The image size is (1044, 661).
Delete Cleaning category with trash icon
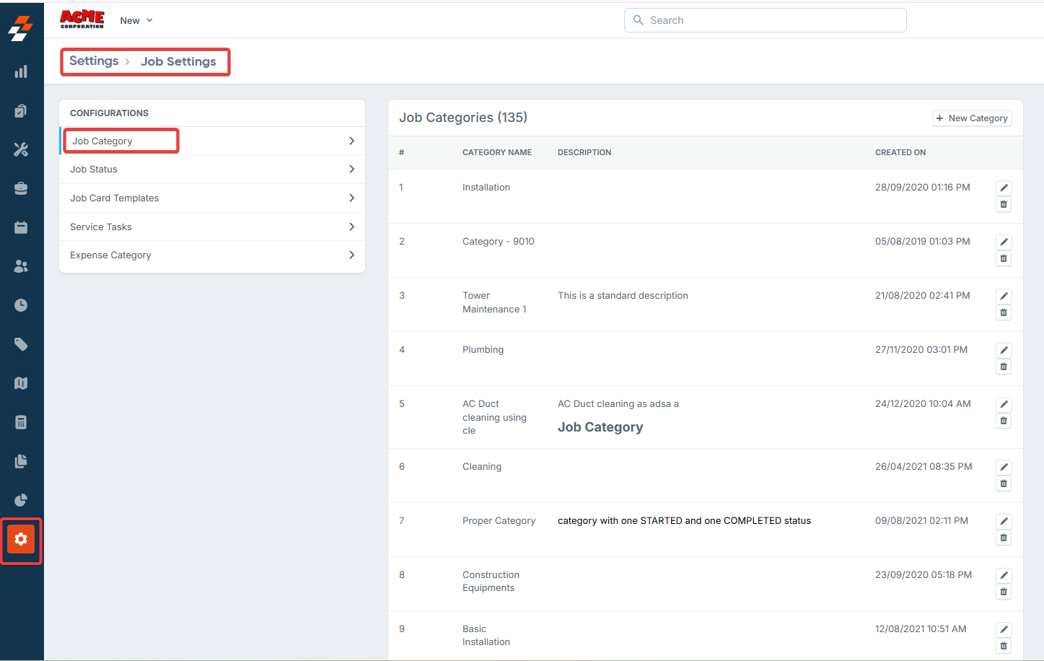pyautogui.click(x=1004, y=483)
